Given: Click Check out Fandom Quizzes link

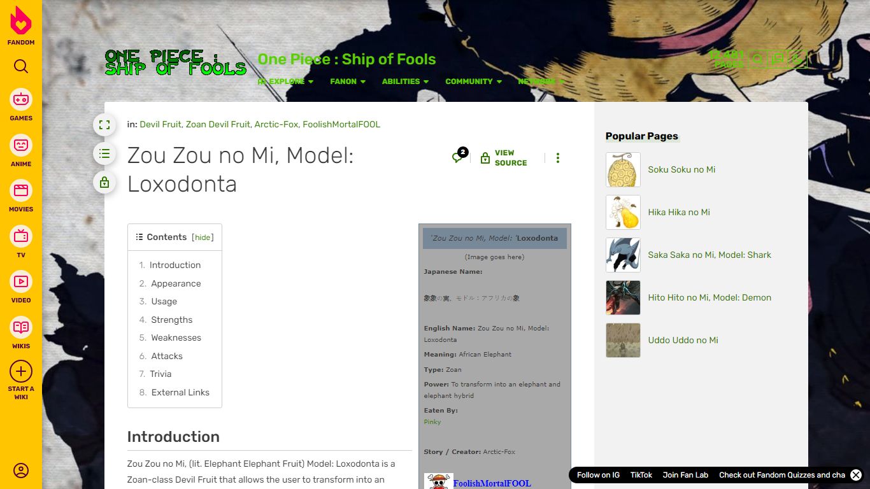Looking at the screenshot, I should click(782, 475).
